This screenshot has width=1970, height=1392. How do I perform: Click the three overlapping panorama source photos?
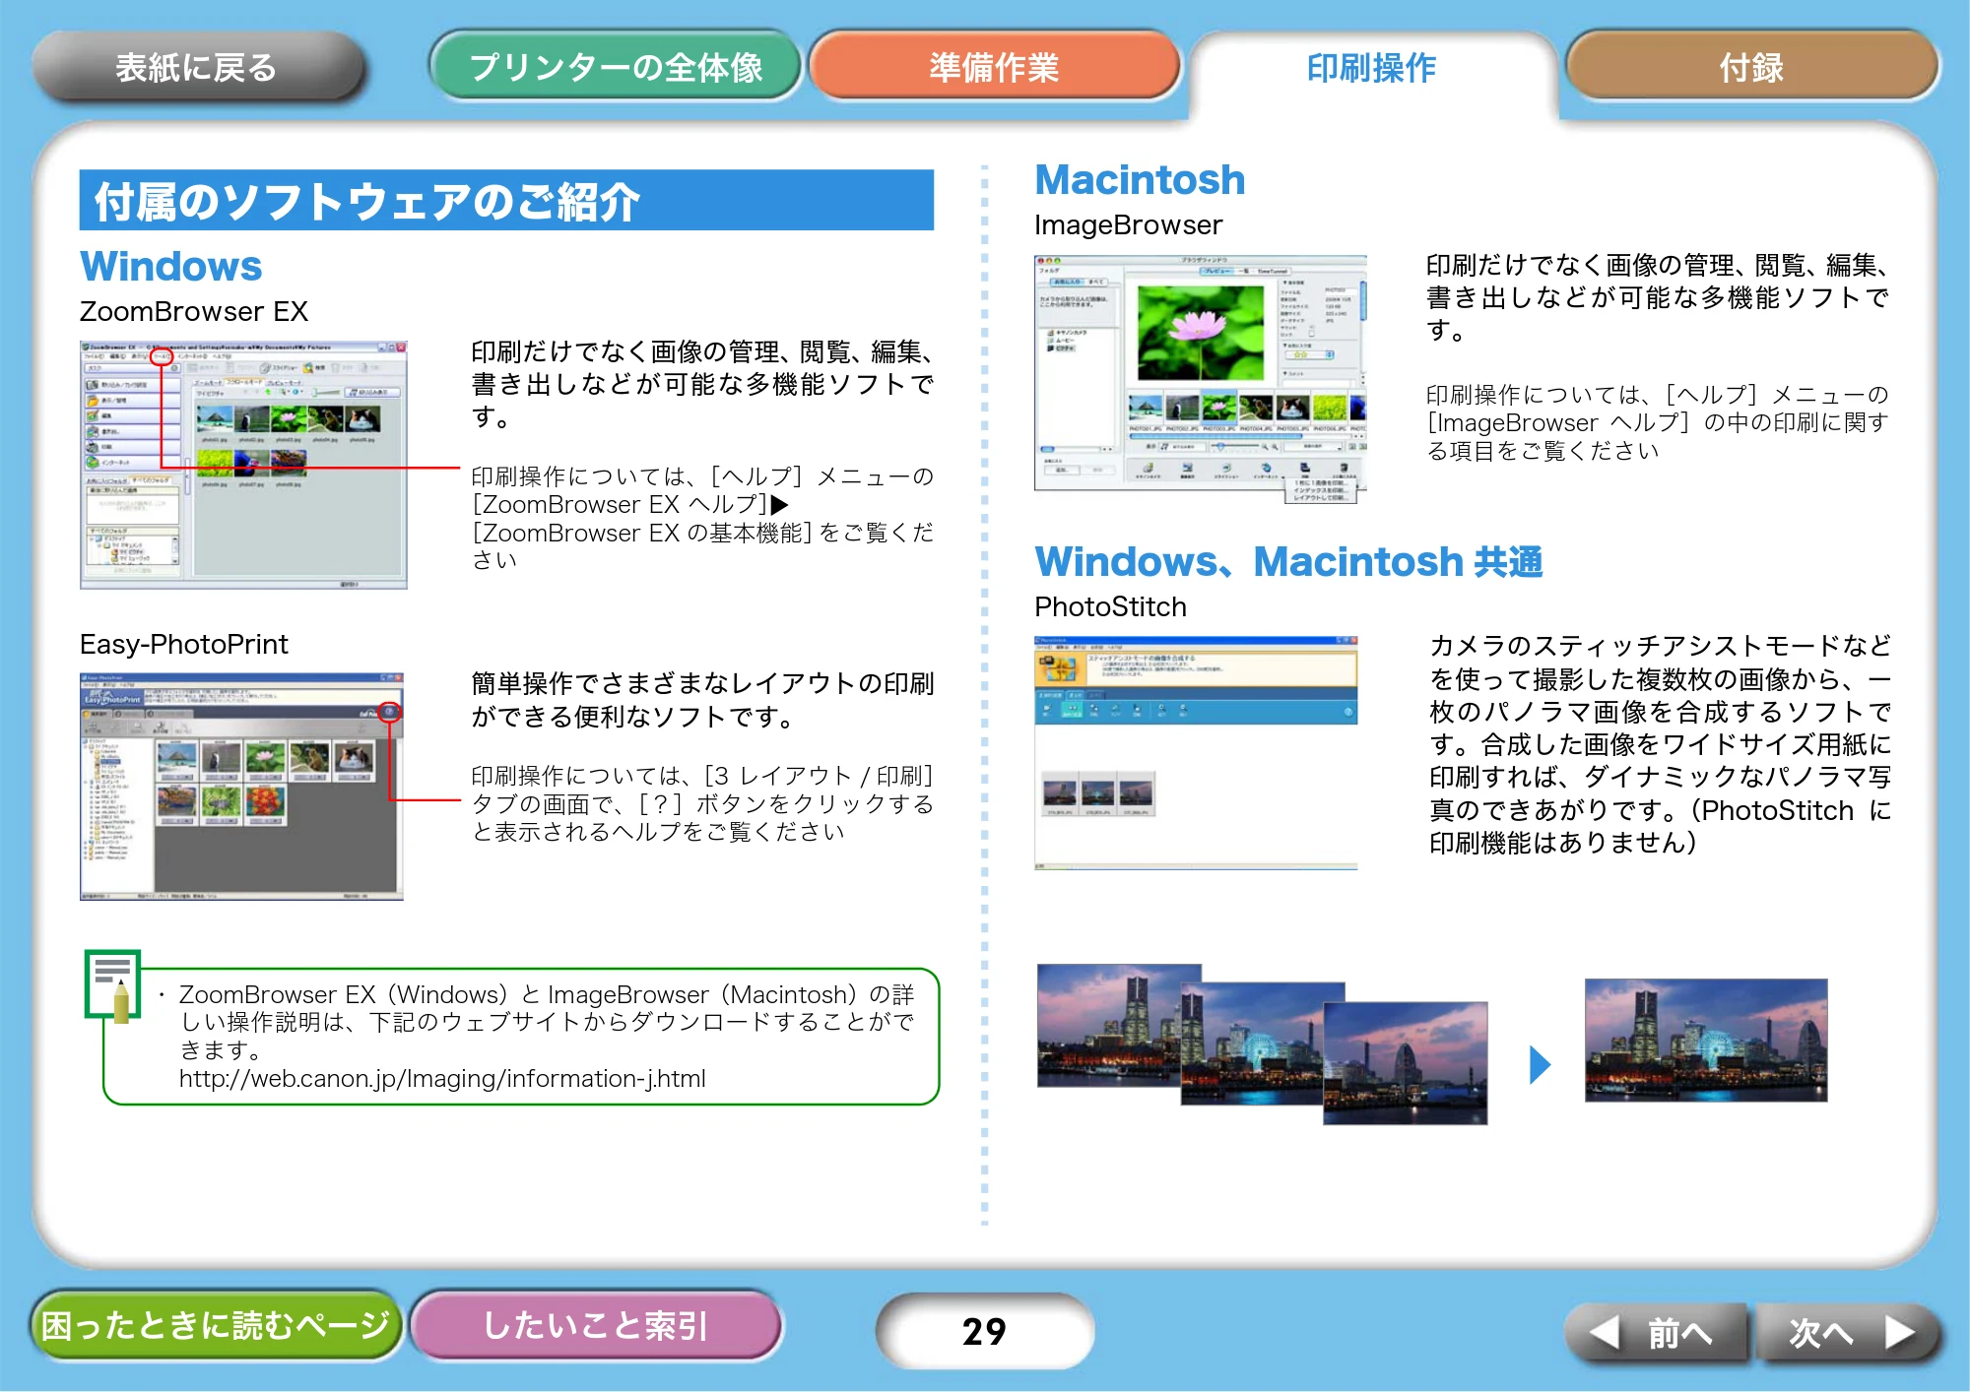click(1262, 1044)
